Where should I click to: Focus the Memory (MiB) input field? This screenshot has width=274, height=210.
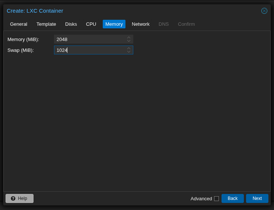pyautogui.click(x=89, y=39)
